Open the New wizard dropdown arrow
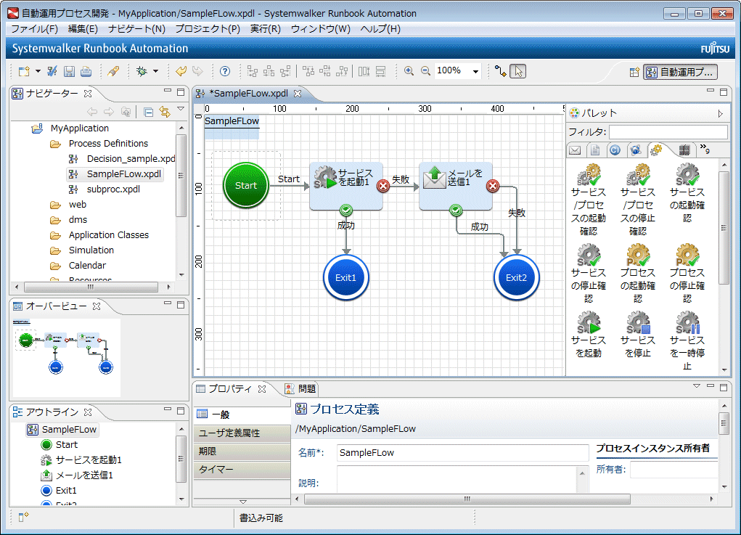Screen dimensions: 741x535 tap(38, 71)
